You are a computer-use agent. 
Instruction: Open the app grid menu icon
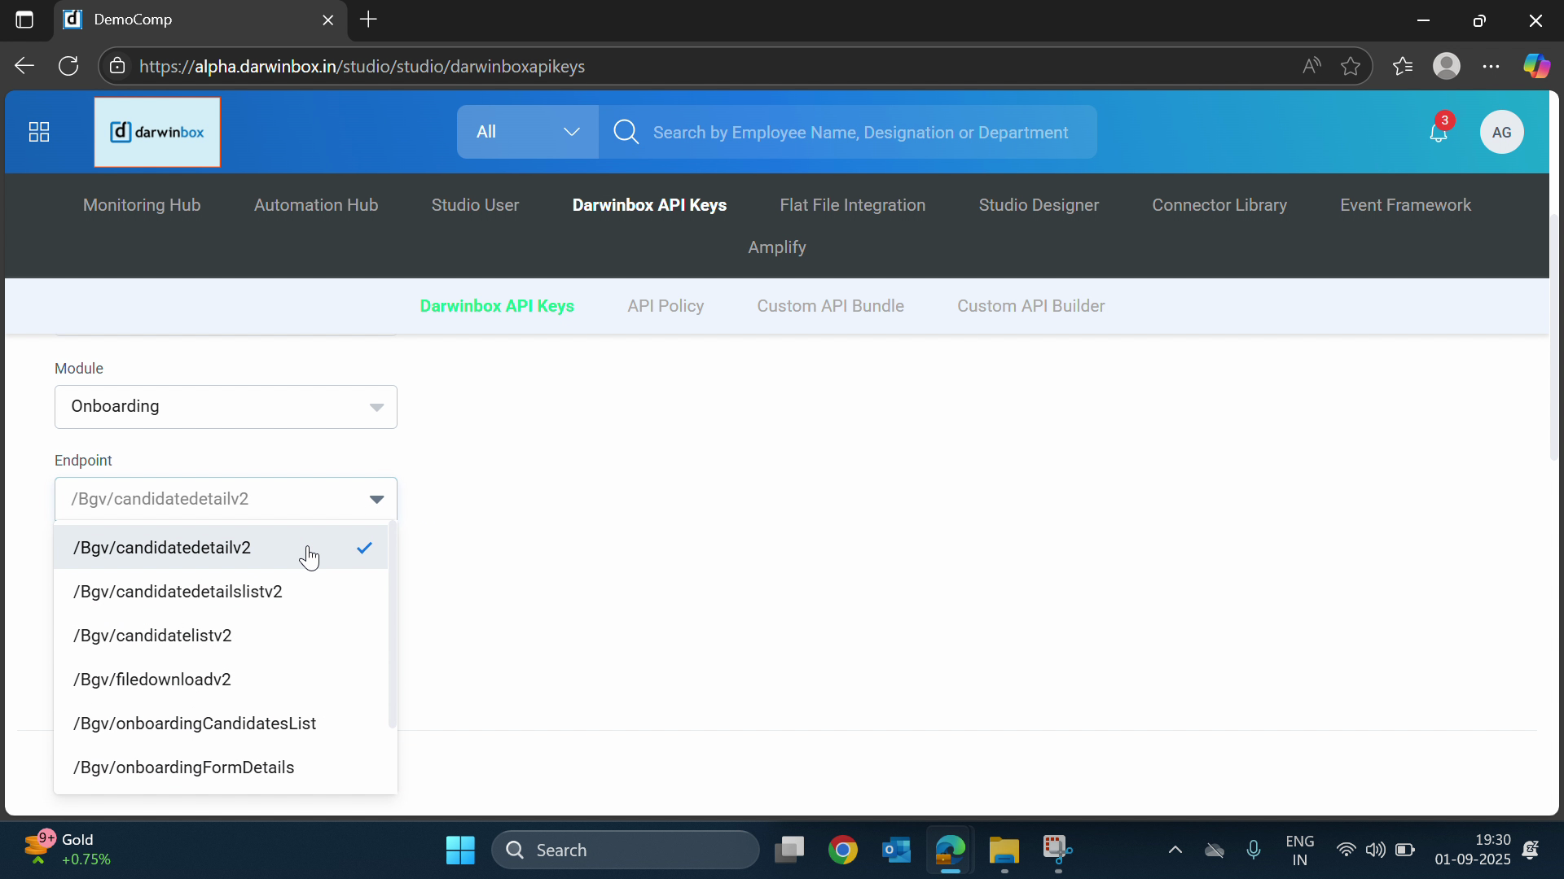(39, 132)
